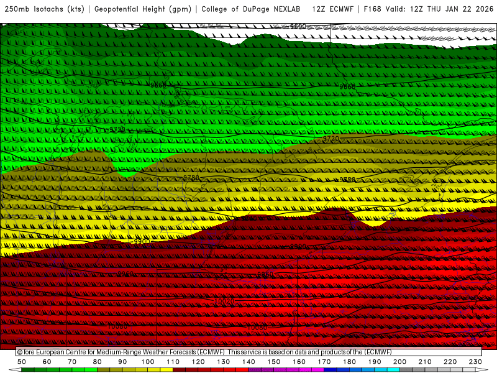The height and width of the screenshot is (373, 497).
Task: Click the legend value 180
Action: click(349, 362)
